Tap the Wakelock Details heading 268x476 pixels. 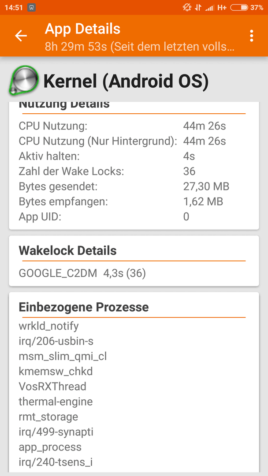(68, 251)
